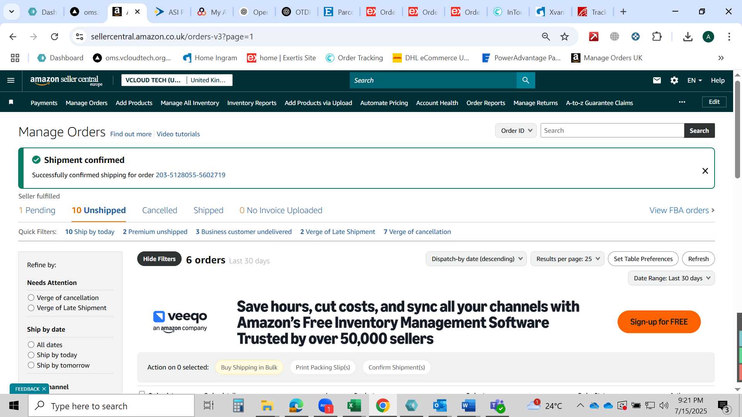Viewport: 742px width, 417px height.
Task: Open the Date Range Last 30 days dropdown
Action: click(672, 278)
